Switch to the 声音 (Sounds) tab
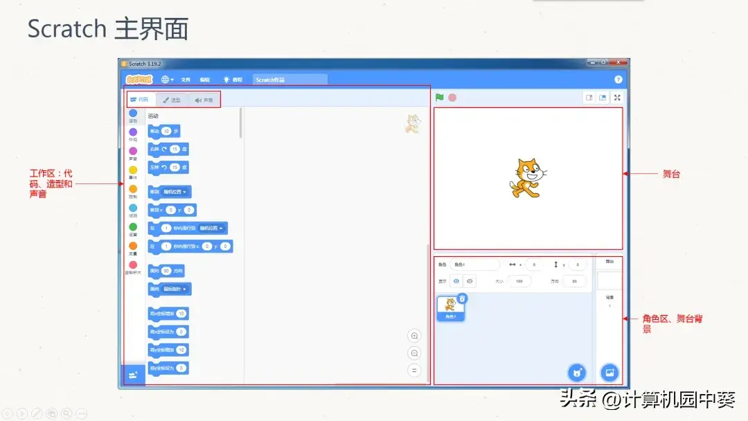 pos(204,100)
